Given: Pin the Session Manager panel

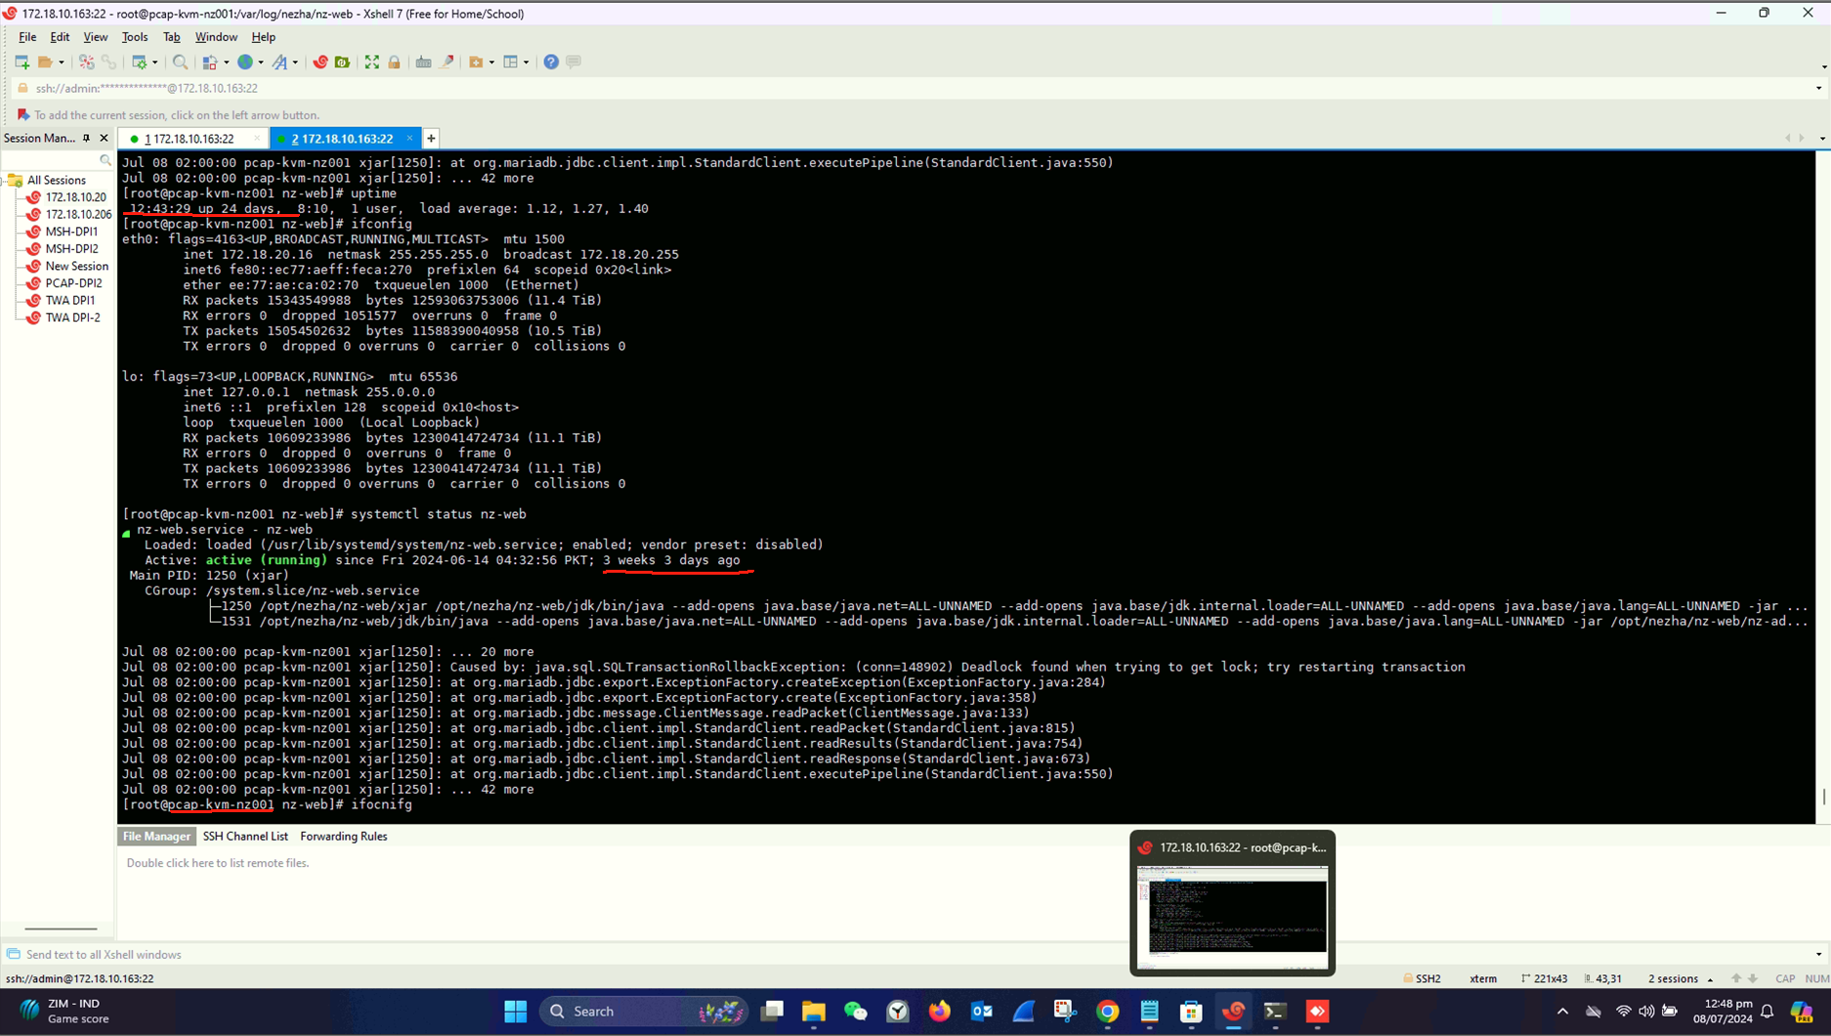Looking at the screenshot, I should pos(87,138).
